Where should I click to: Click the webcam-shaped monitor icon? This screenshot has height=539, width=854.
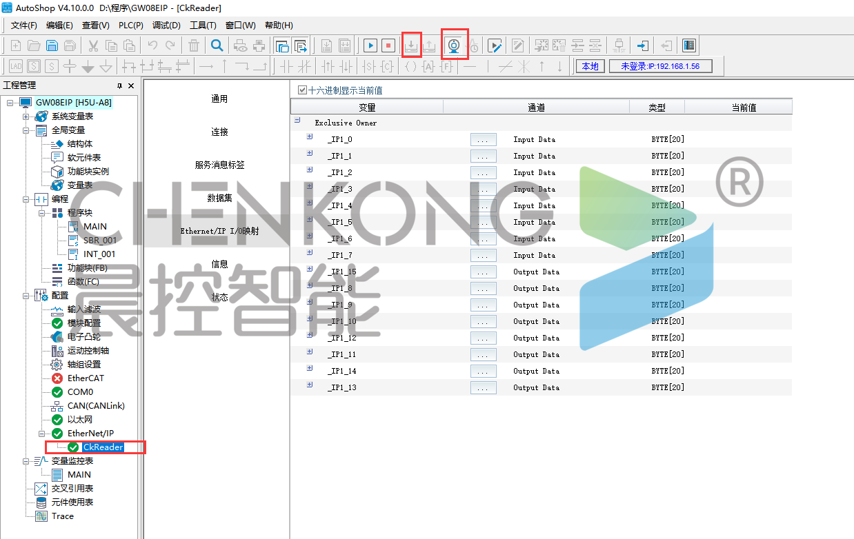454,46
